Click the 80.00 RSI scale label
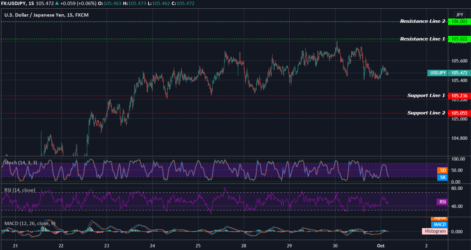This screenshot has width=471, height=250. tap(457, 188)
